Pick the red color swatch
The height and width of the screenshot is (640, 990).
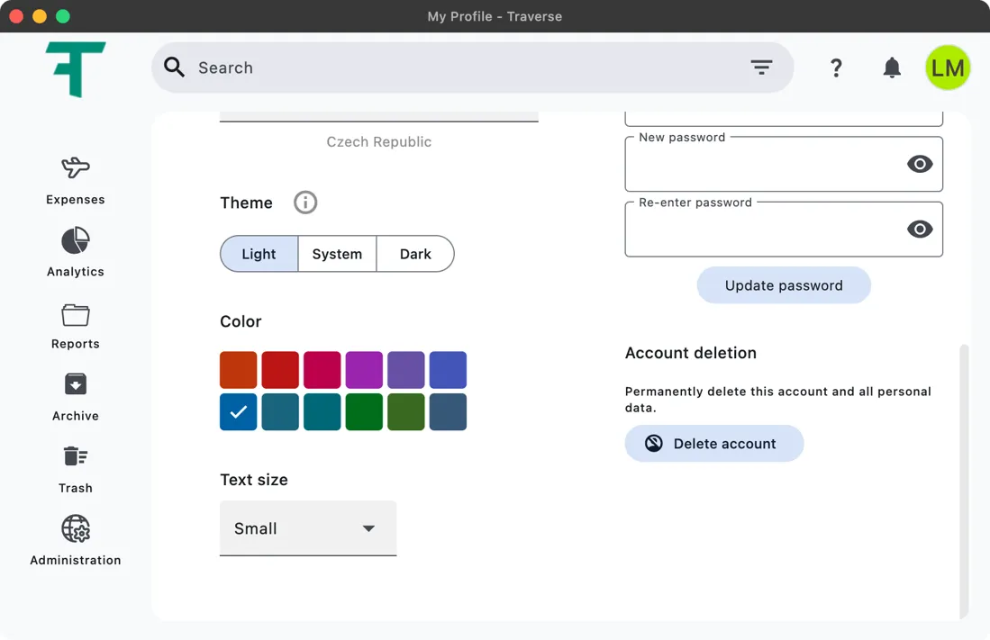[280, 370]
